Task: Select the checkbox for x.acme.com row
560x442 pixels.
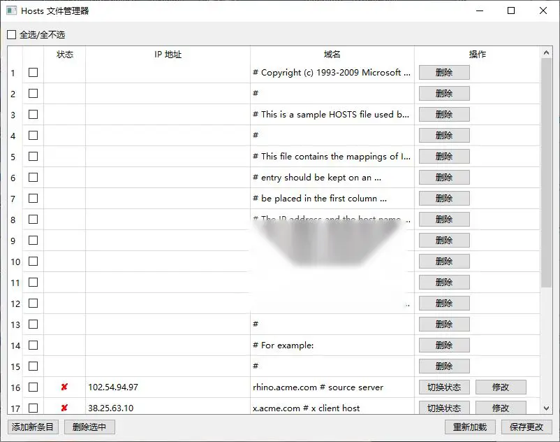Action: [34, 408]
